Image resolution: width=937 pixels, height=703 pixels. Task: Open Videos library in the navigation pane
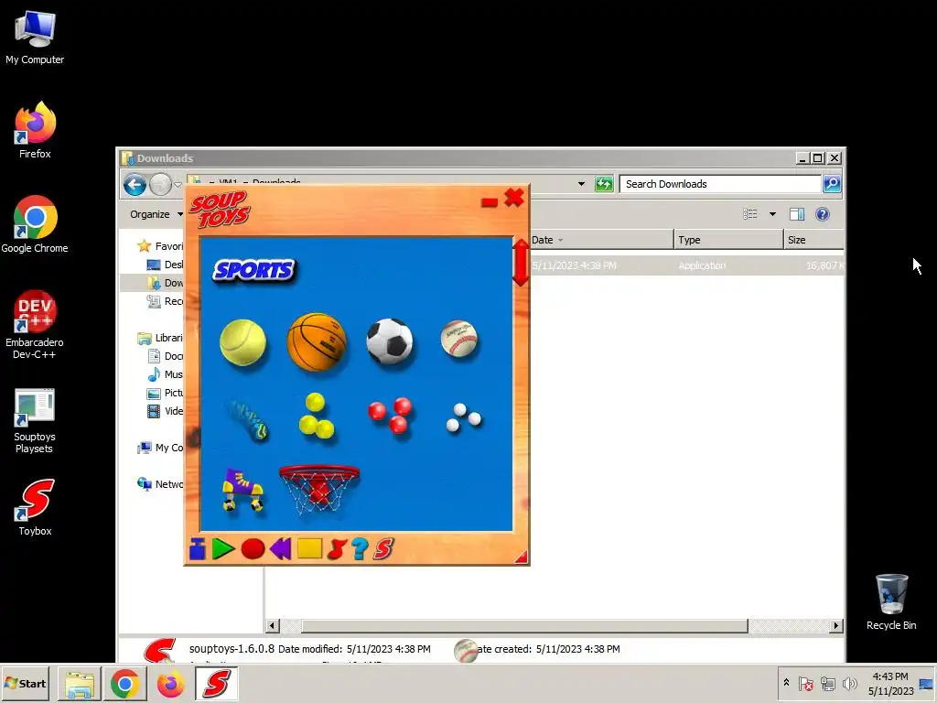(x=166, y=411)
